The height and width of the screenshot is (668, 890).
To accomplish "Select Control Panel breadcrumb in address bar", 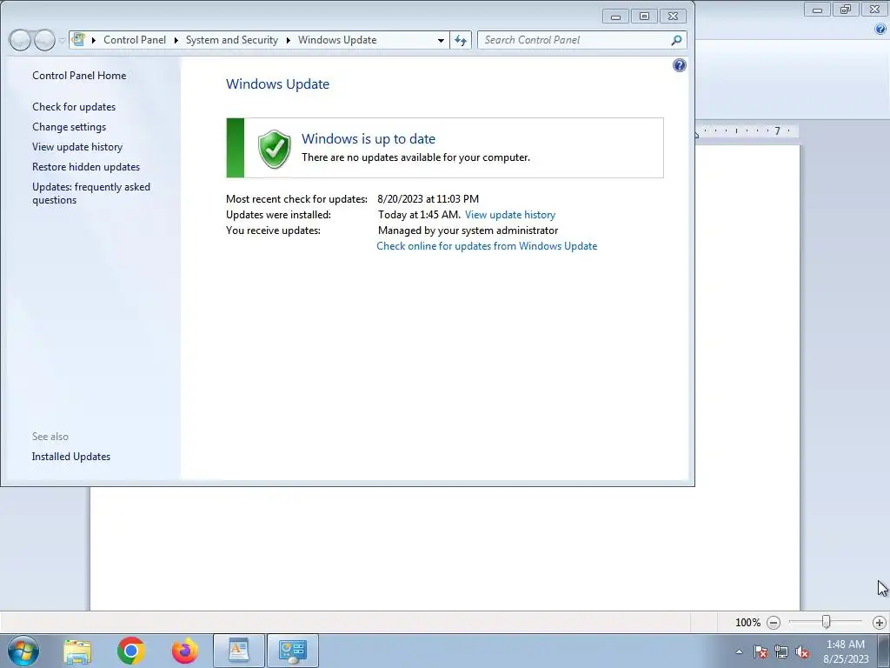I will tap(135, 40).
